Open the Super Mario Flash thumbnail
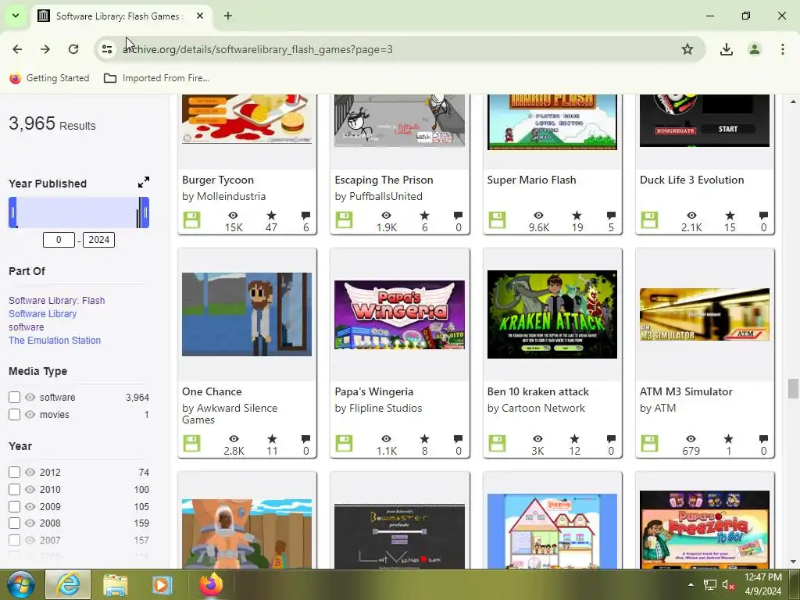800x600 pixels. coord(552,121)
